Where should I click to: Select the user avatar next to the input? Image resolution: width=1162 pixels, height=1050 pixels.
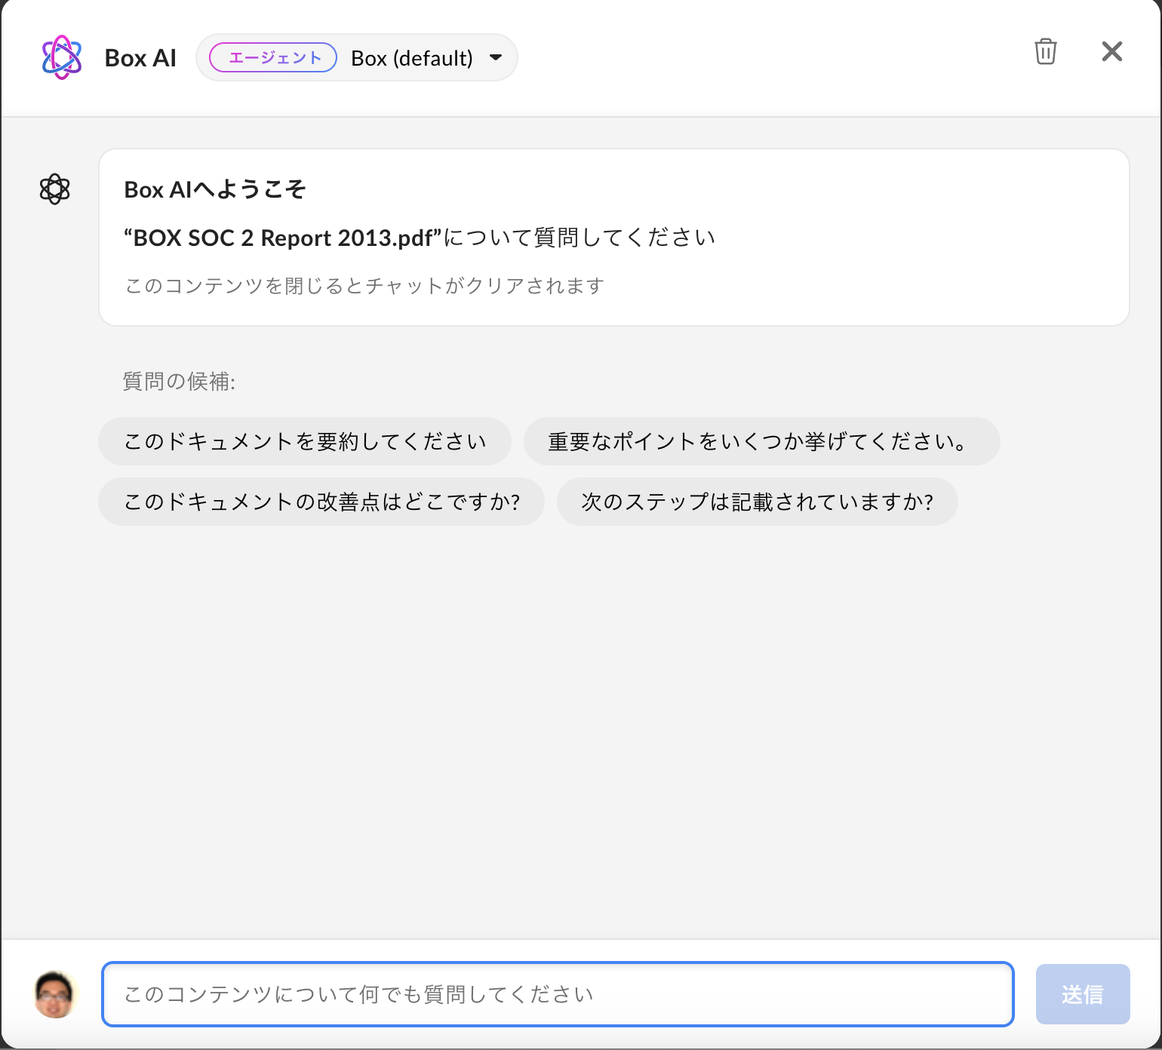[54, 994]
